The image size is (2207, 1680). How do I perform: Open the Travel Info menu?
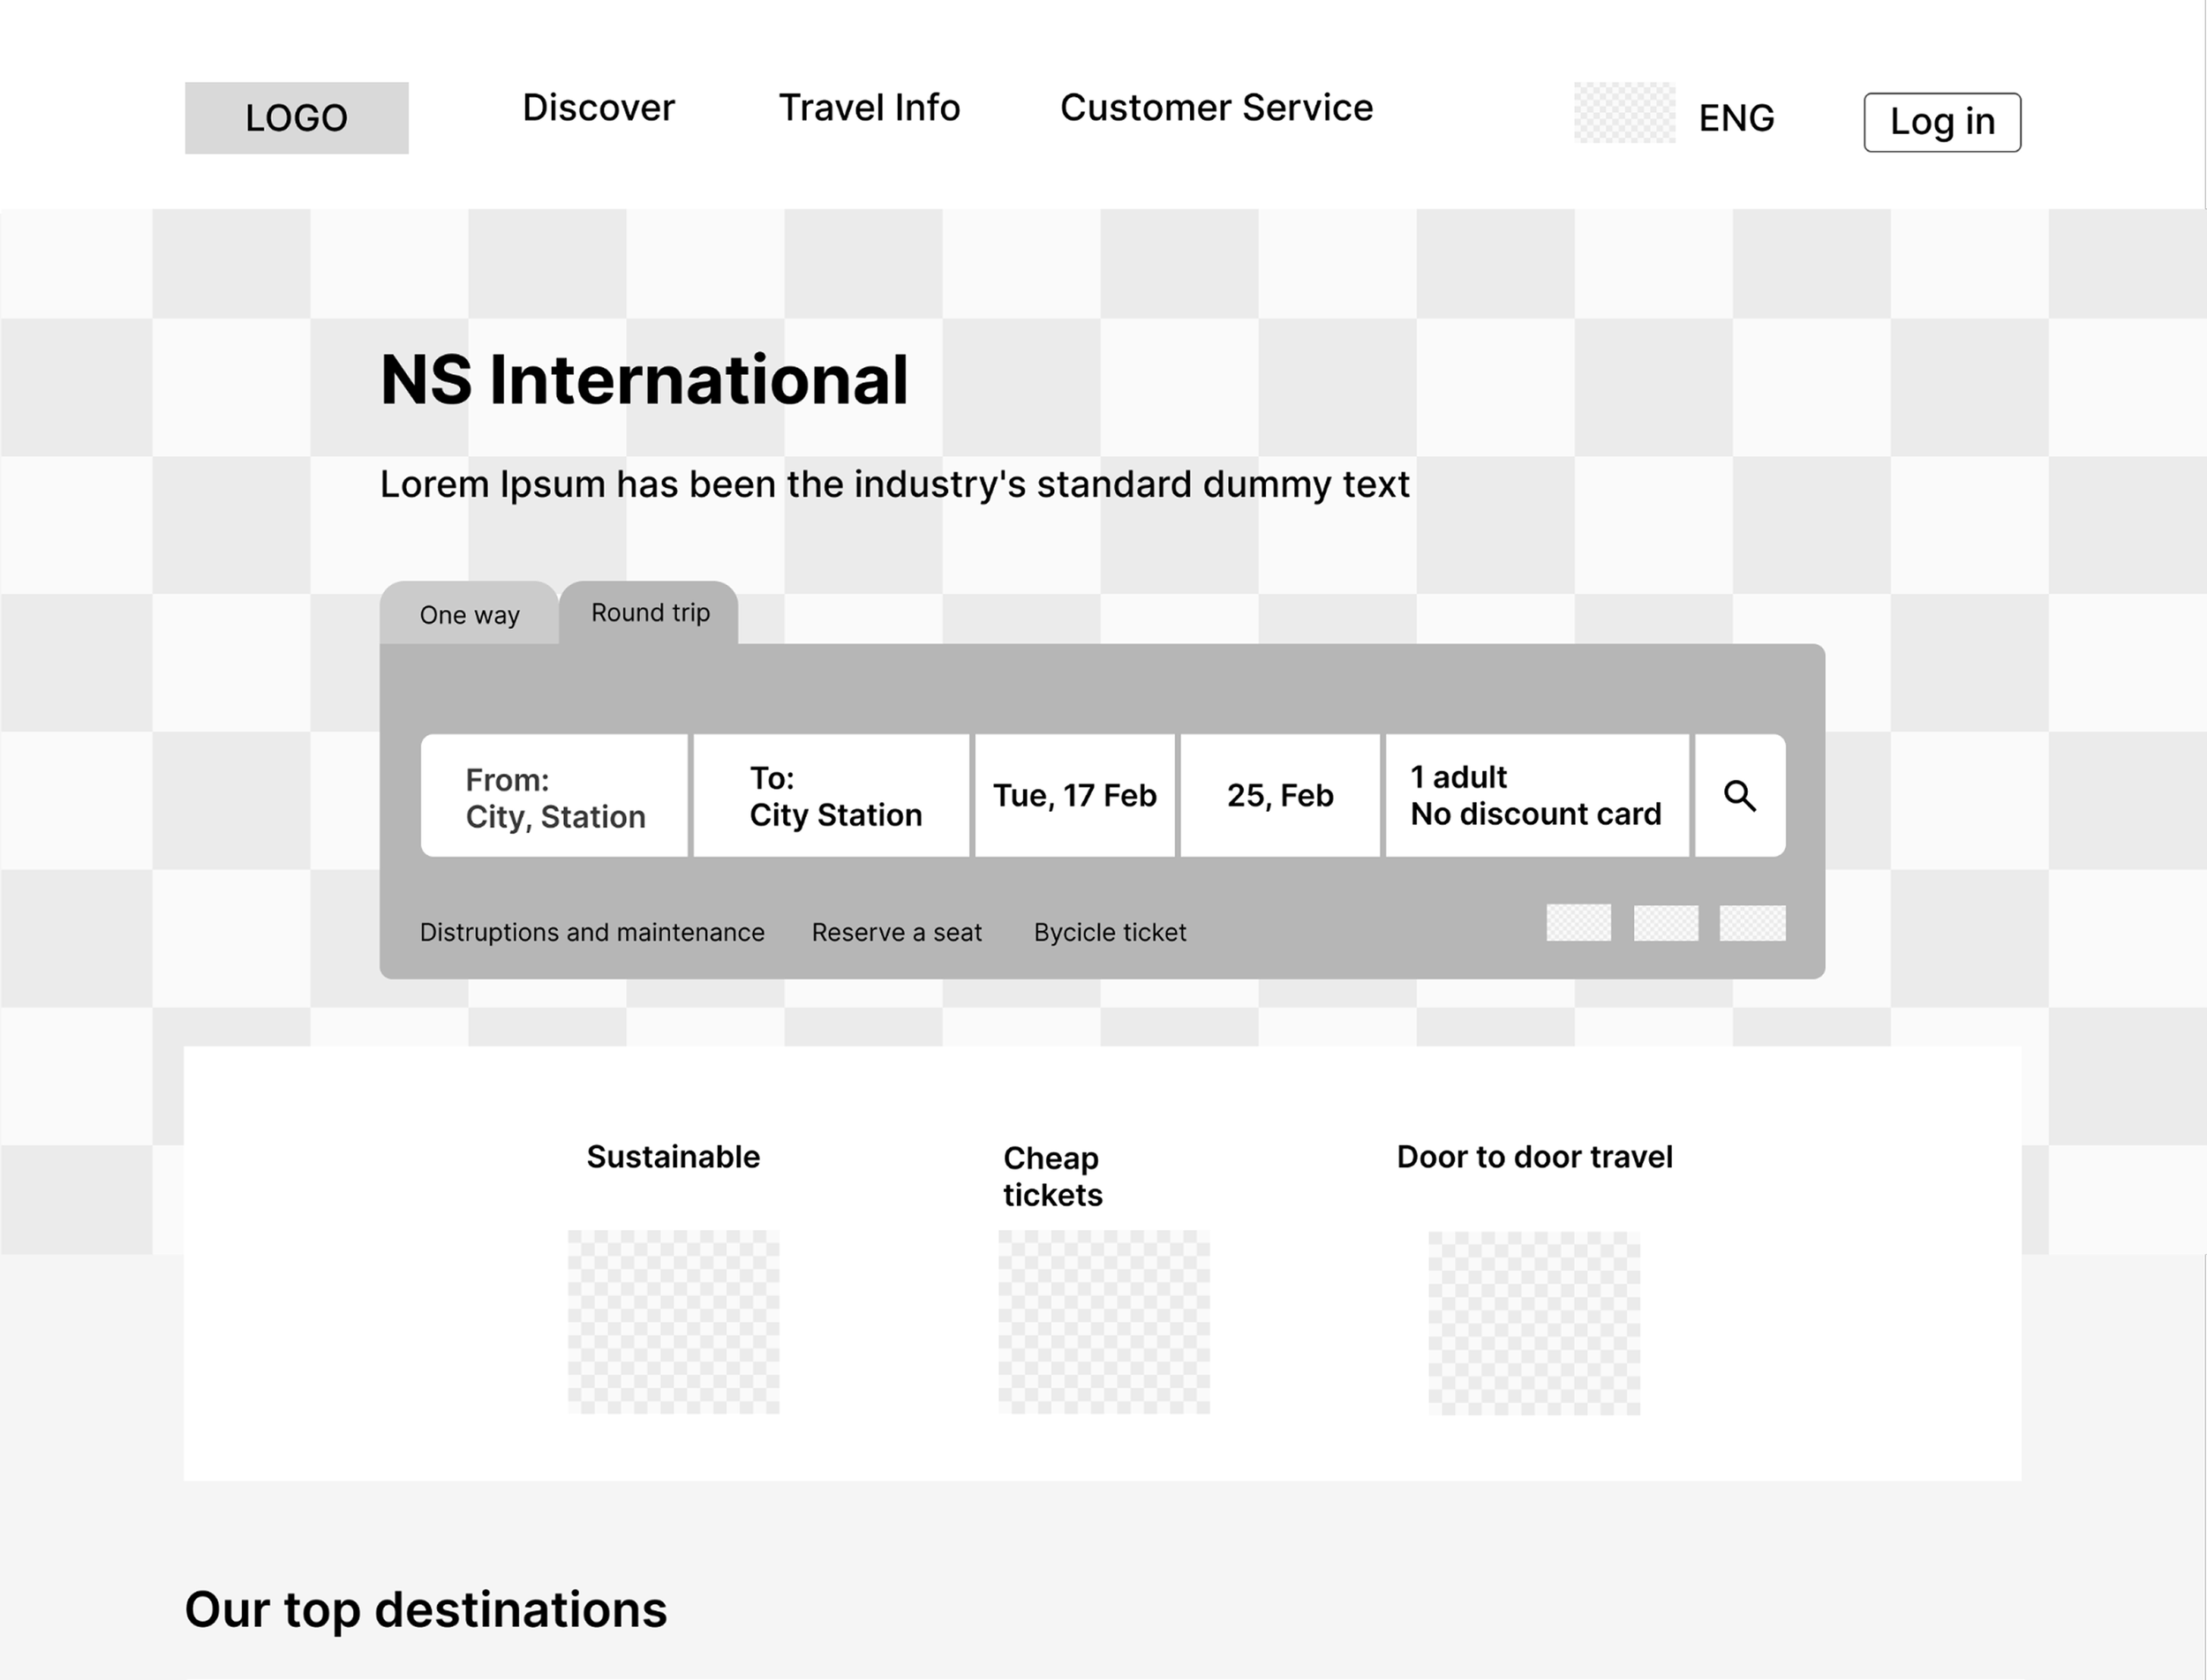pyautogui.click(x=870, y=108)
